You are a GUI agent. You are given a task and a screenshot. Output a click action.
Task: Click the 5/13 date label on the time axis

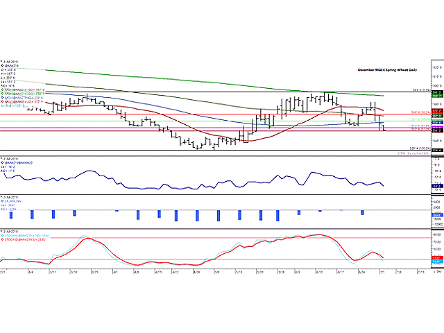pyautogui.click(x=239, y=271)
